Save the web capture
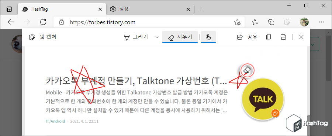Viewport: 332px width, 136px height. pos(283,37)
